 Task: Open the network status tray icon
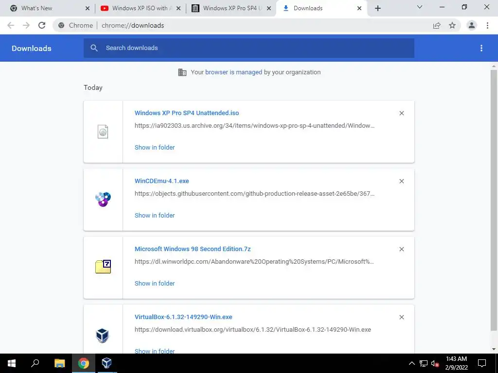[424, 363]
